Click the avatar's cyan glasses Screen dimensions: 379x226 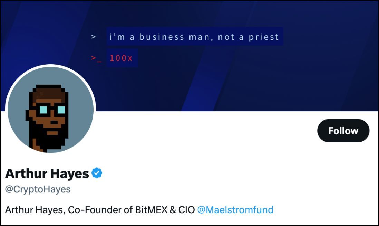click(52, 110)
